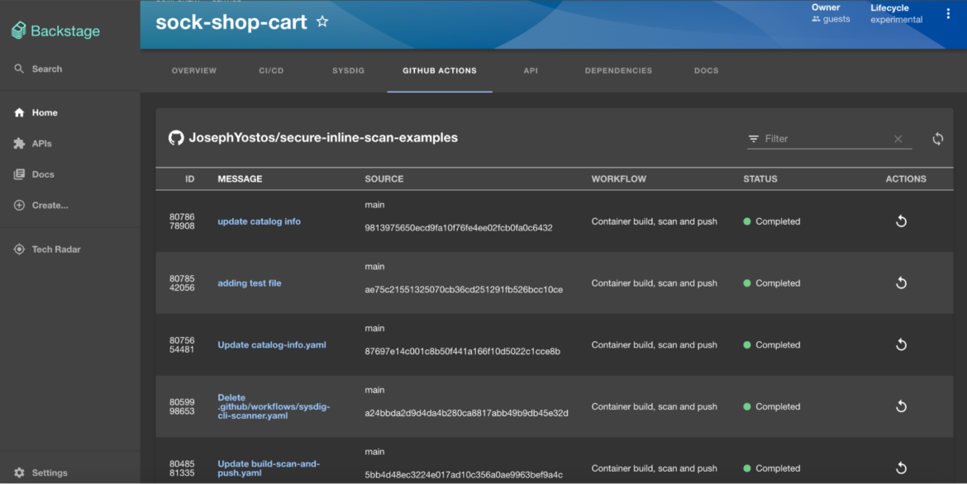Click Completed status of 'update catalog info'
Screen dimensions: 967x484
771,221
